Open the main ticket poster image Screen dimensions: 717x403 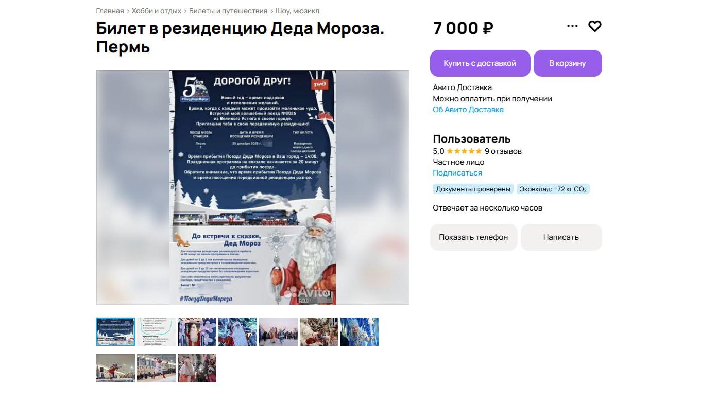[x=253, y=187]
